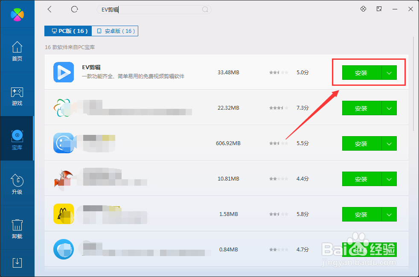Viewport: 419px width, 277px height.
Task: Click the search magnifier icon
Action: pos(205,10)
